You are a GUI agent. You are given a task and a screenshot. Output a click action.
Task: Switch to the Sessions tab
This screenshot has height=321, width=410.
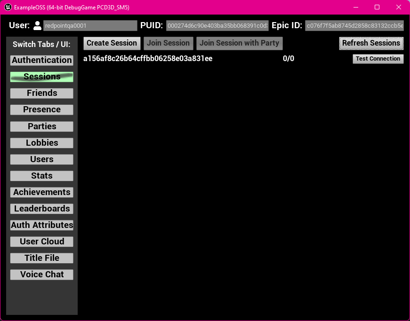(41, 77)
